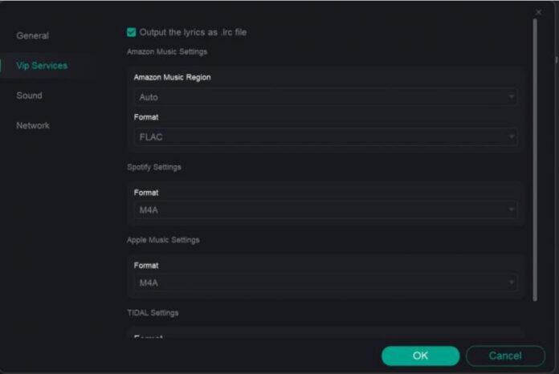The image size is (559, 374).
Task: Close the settings dialog with the X icon
Action: 538,12
